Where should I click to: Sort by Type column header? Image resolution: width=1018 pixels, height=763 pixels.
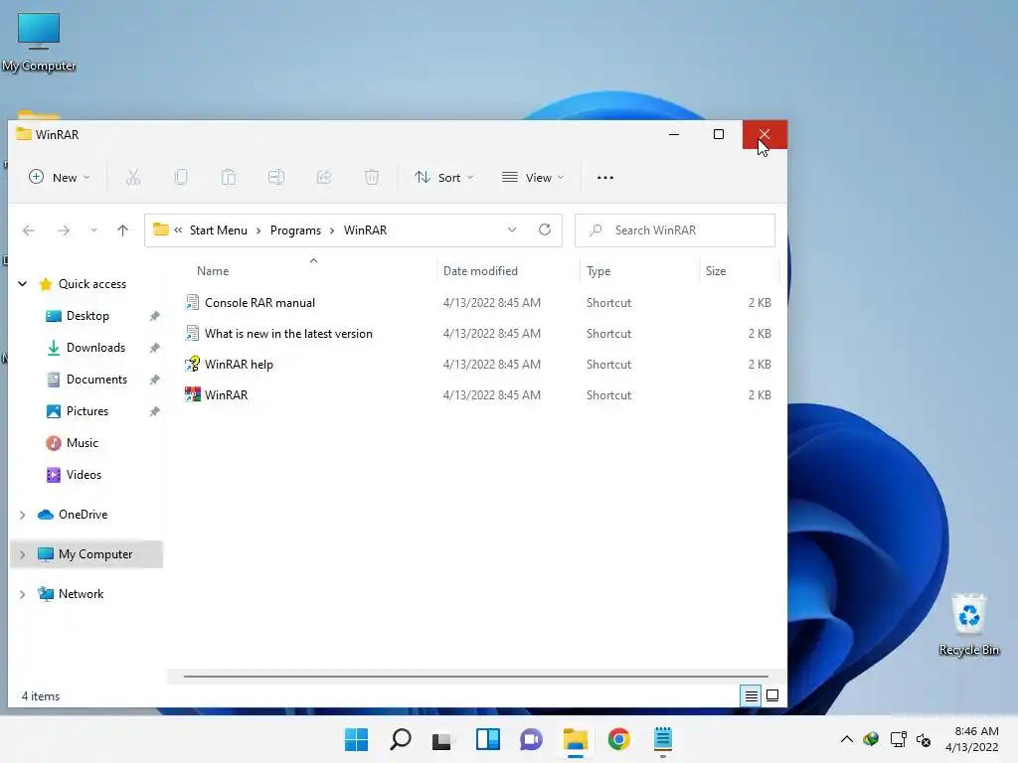[x=598, y=271]
